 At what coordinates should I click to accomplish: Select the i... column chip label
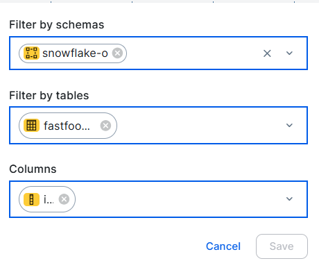(49, 199)
